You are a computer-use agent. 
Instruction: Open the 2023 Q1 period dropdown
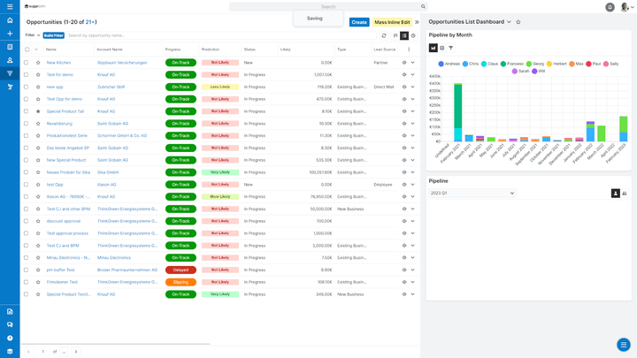pyautogui.click(x=472, y=193)
